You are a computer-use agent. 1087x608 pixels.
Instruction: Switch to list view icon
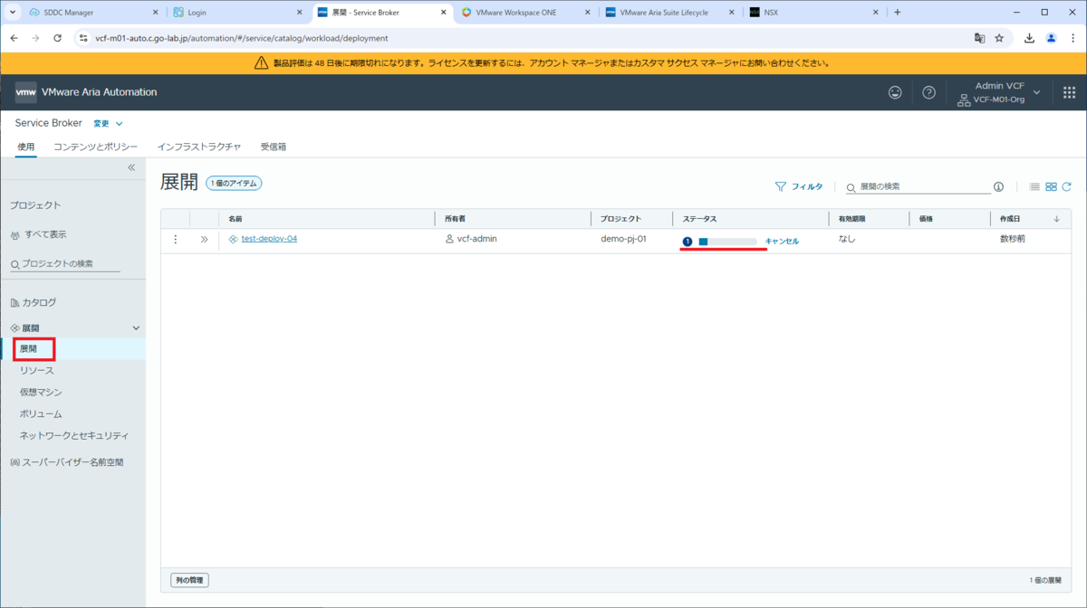(1034, 186)
